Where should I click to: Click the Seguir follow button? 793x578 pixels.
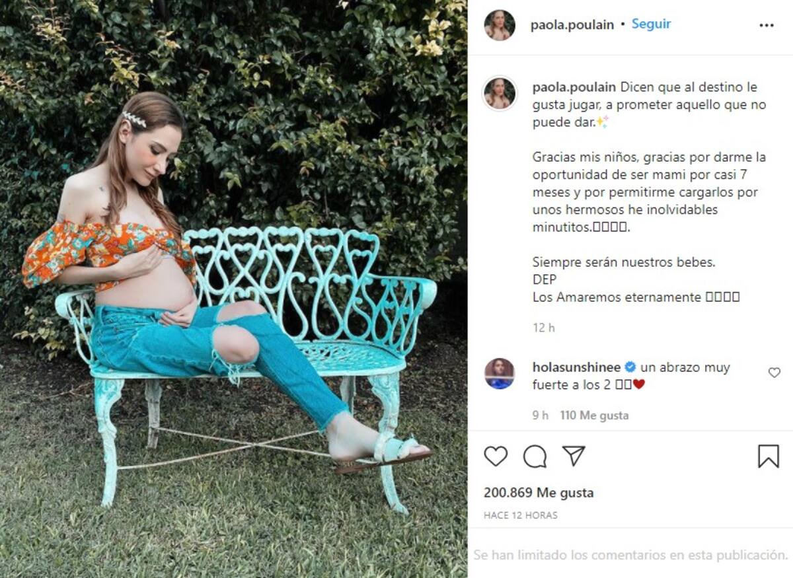coord(651,24)
